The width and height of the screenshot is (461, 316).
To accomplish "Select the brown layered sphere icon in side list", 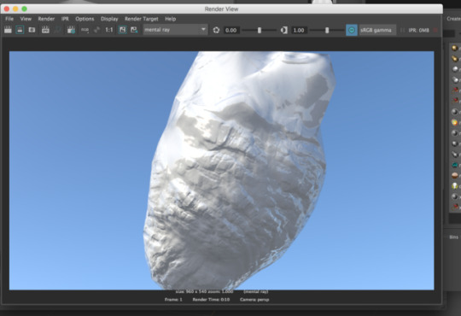I will coord(454,175).
